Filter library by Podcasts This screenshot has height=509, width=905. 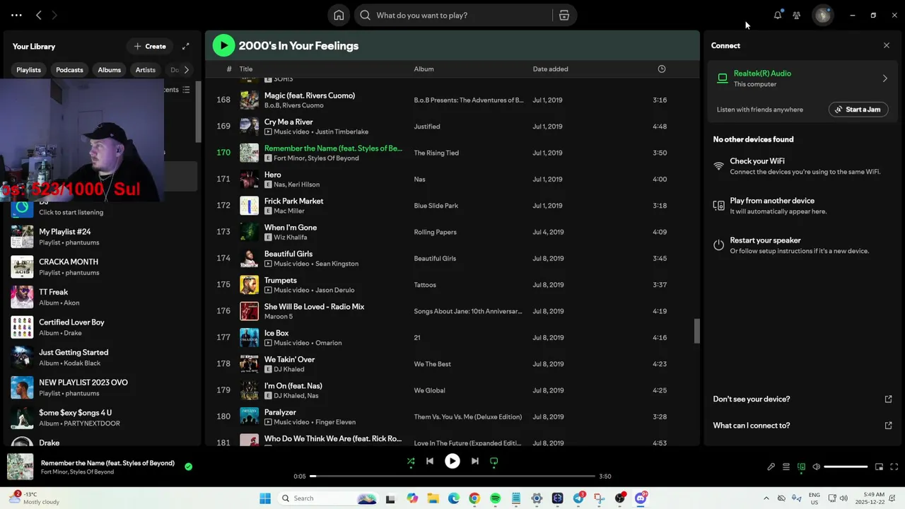(69, 70)
